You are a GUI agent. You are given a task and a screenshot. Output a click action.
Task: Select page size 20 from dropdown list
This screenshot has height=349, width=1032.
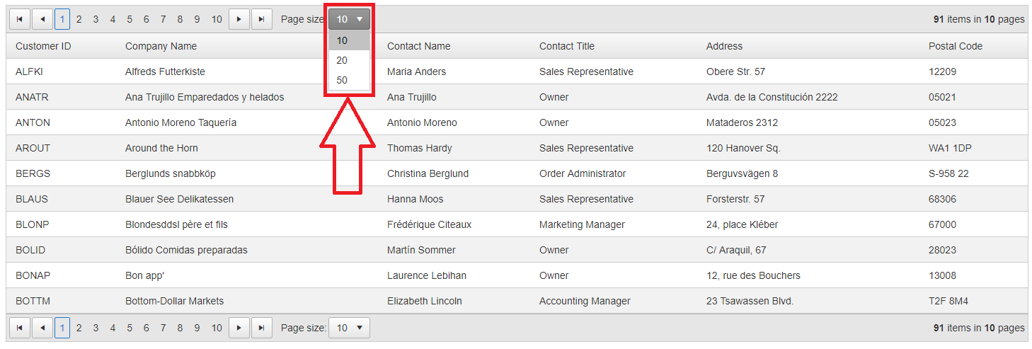pos(343,60)
